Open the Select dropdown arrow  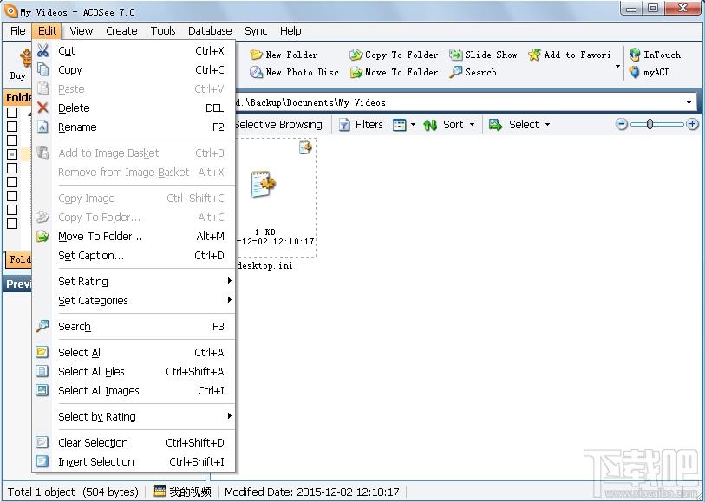[x=548, y=125]
